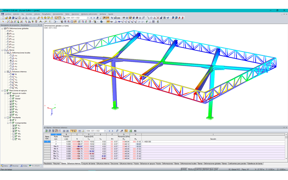Click previous arrow in results table toolbar

pyautogui.click(x=109, y=131)
